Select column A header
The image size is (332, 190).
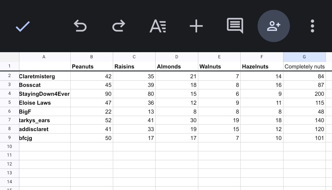pyautogui.click(x=45, y=57)
